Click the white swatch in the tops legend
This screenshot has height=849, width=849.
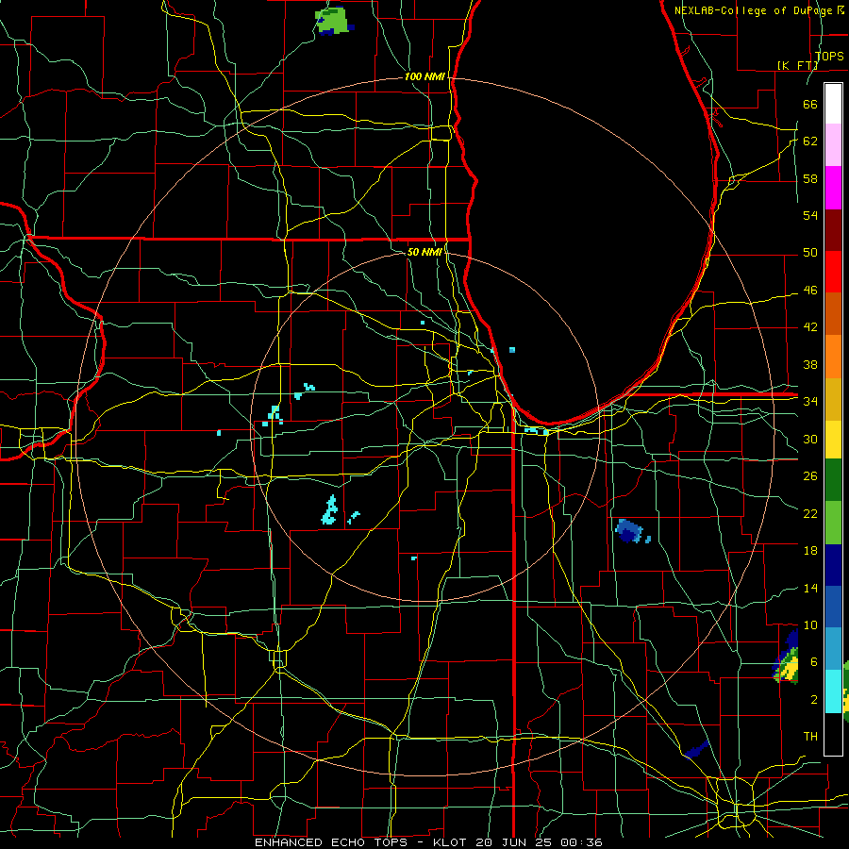pyautogui.click(x=833, y=104)
